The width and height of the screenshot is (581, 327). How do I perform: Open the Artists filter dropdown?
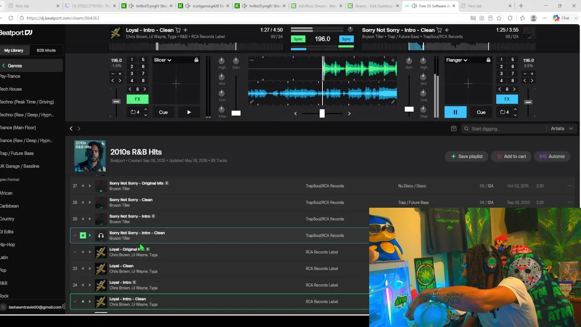click(562, 129)
